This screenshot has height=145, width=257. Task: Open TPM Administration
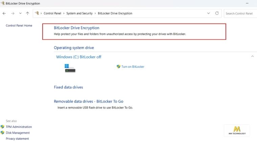(x=19, y=127)
